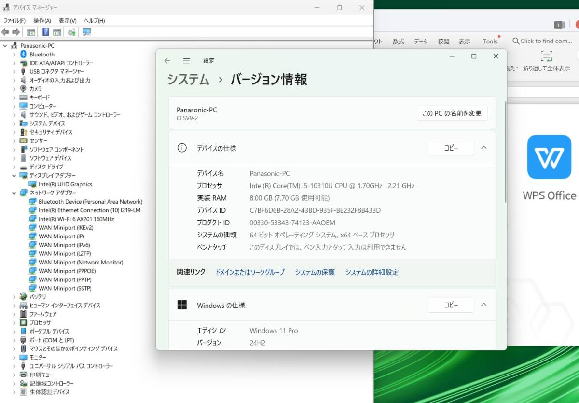Click the 生体認証デバイス category icon
Screen dimensions: 579x403
pyautogui.click(x=23, y=392)
